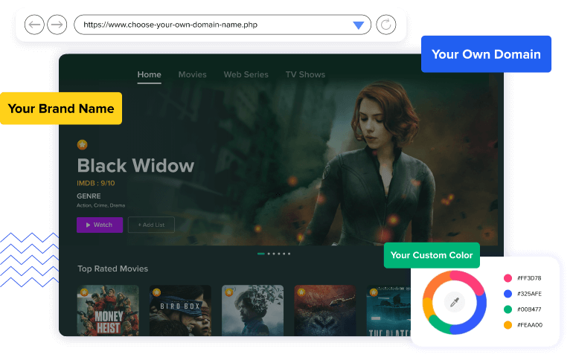Click the Your Brand Name label
Screen dimensions: 573x360
61,109
